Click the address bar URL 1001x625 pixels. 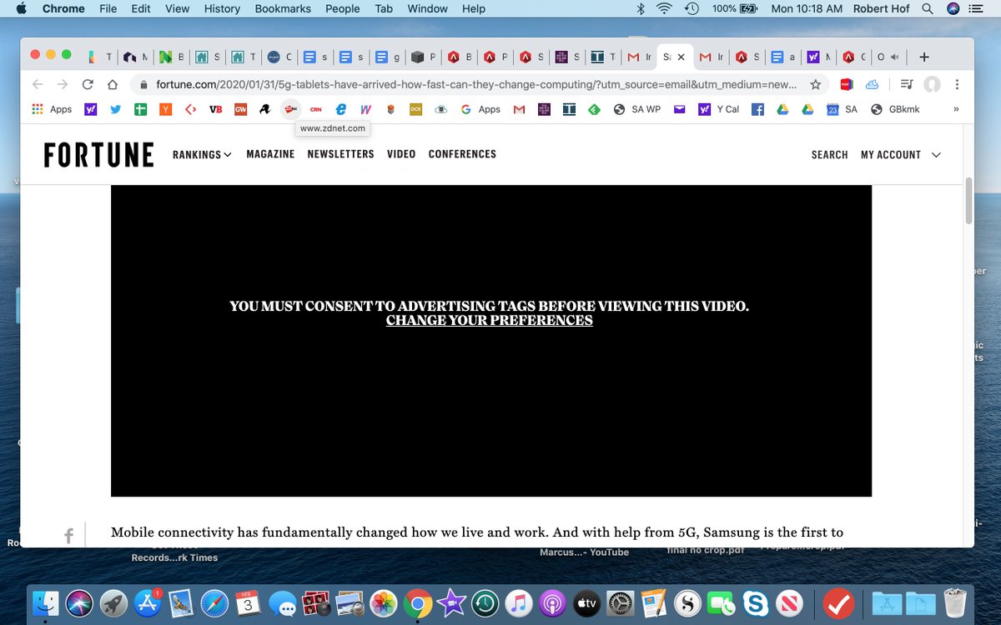[476, 84]
